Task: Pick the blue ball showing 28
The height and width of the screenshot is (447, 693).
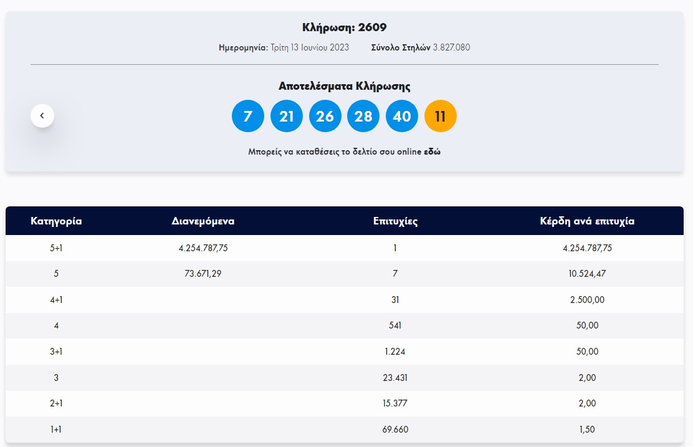Action: 363,116
